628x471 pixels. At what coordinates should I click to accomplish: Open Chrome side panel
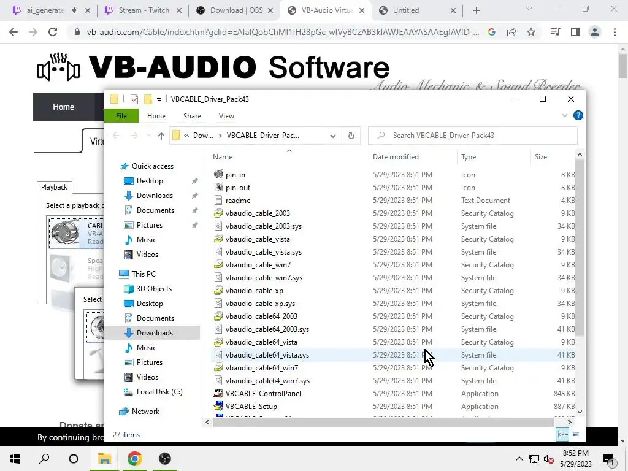click(x=575, y=32)
